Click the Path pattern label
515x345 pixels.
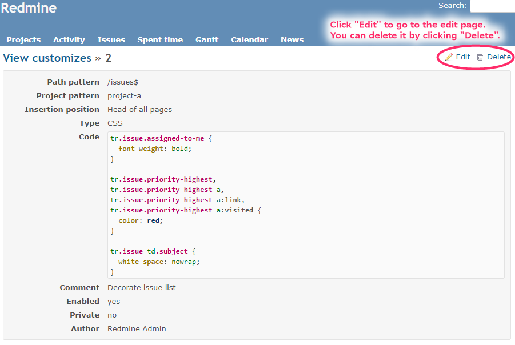click(x=73, y=82)
